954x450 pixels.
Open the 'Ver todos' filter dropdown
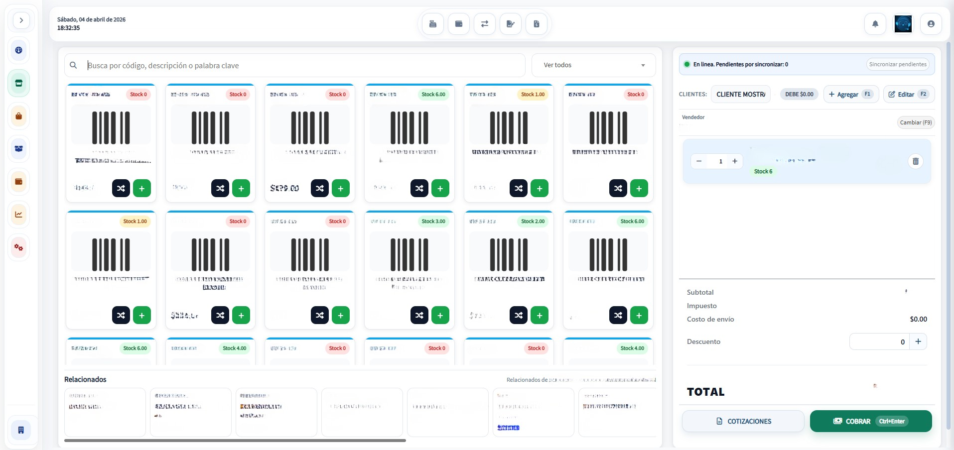pyautogui.click(x=593, y=65)
